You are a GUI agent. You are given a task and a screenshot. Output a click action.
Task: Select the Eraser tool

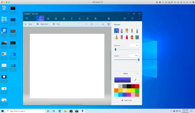click(x=122, y=37)
